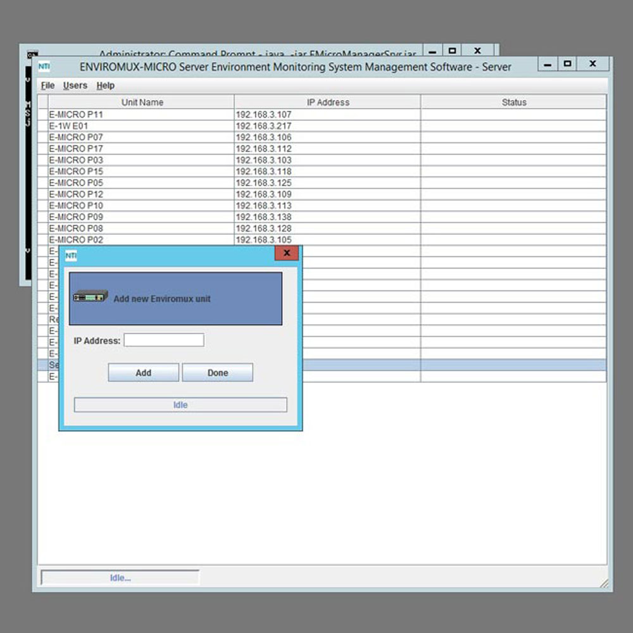Click the Add new Enviromux unit heading
This screenshot has width=633, height=633.
point(162,299)
